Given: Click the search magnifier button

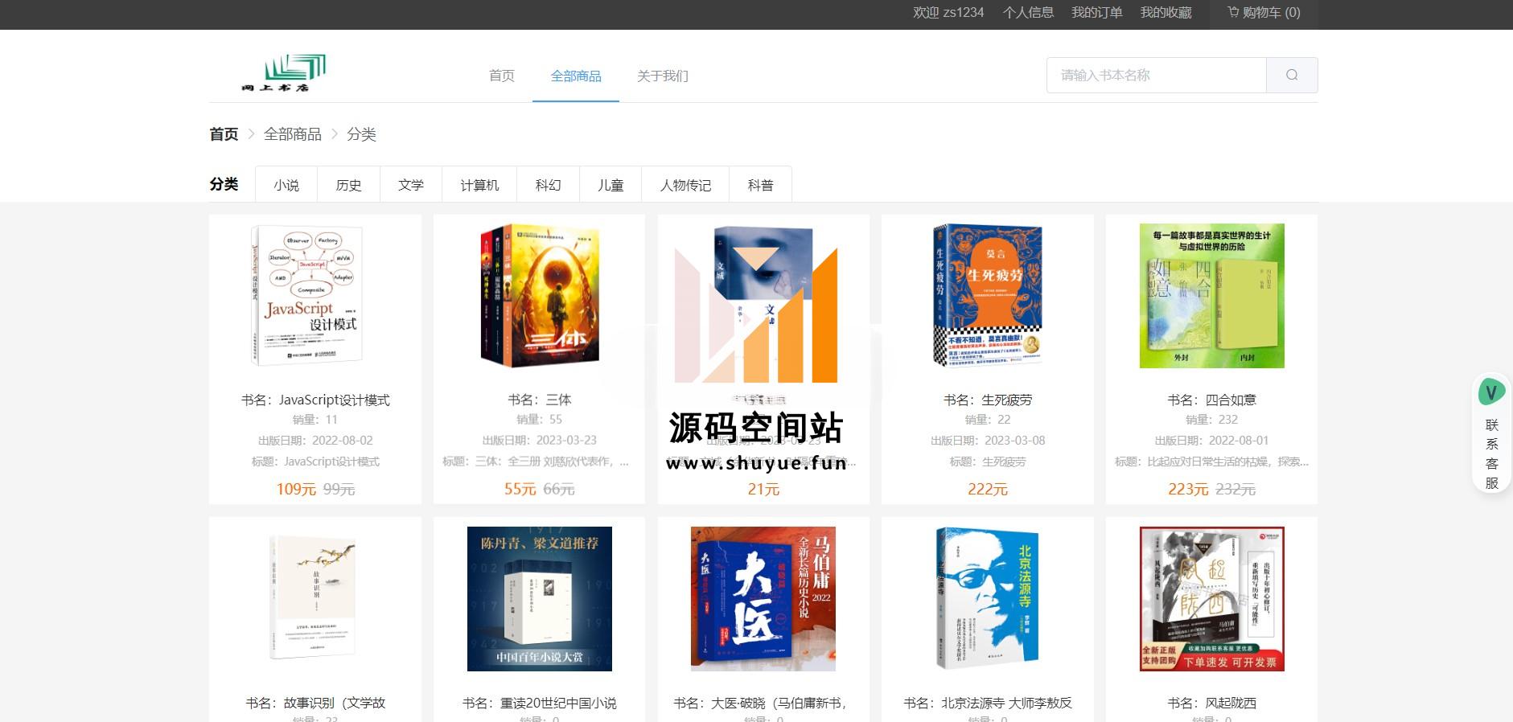Looking at the screenshot, I should point(1292,75).
